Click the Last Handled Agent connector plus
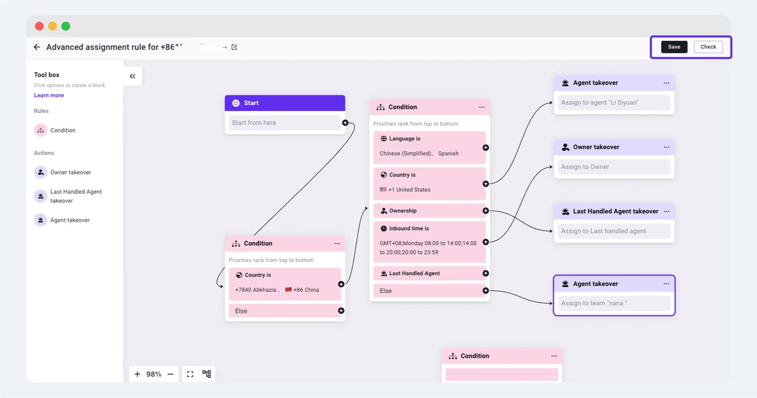The width and height of the screenshot is (757, 398). pos(486,273)
